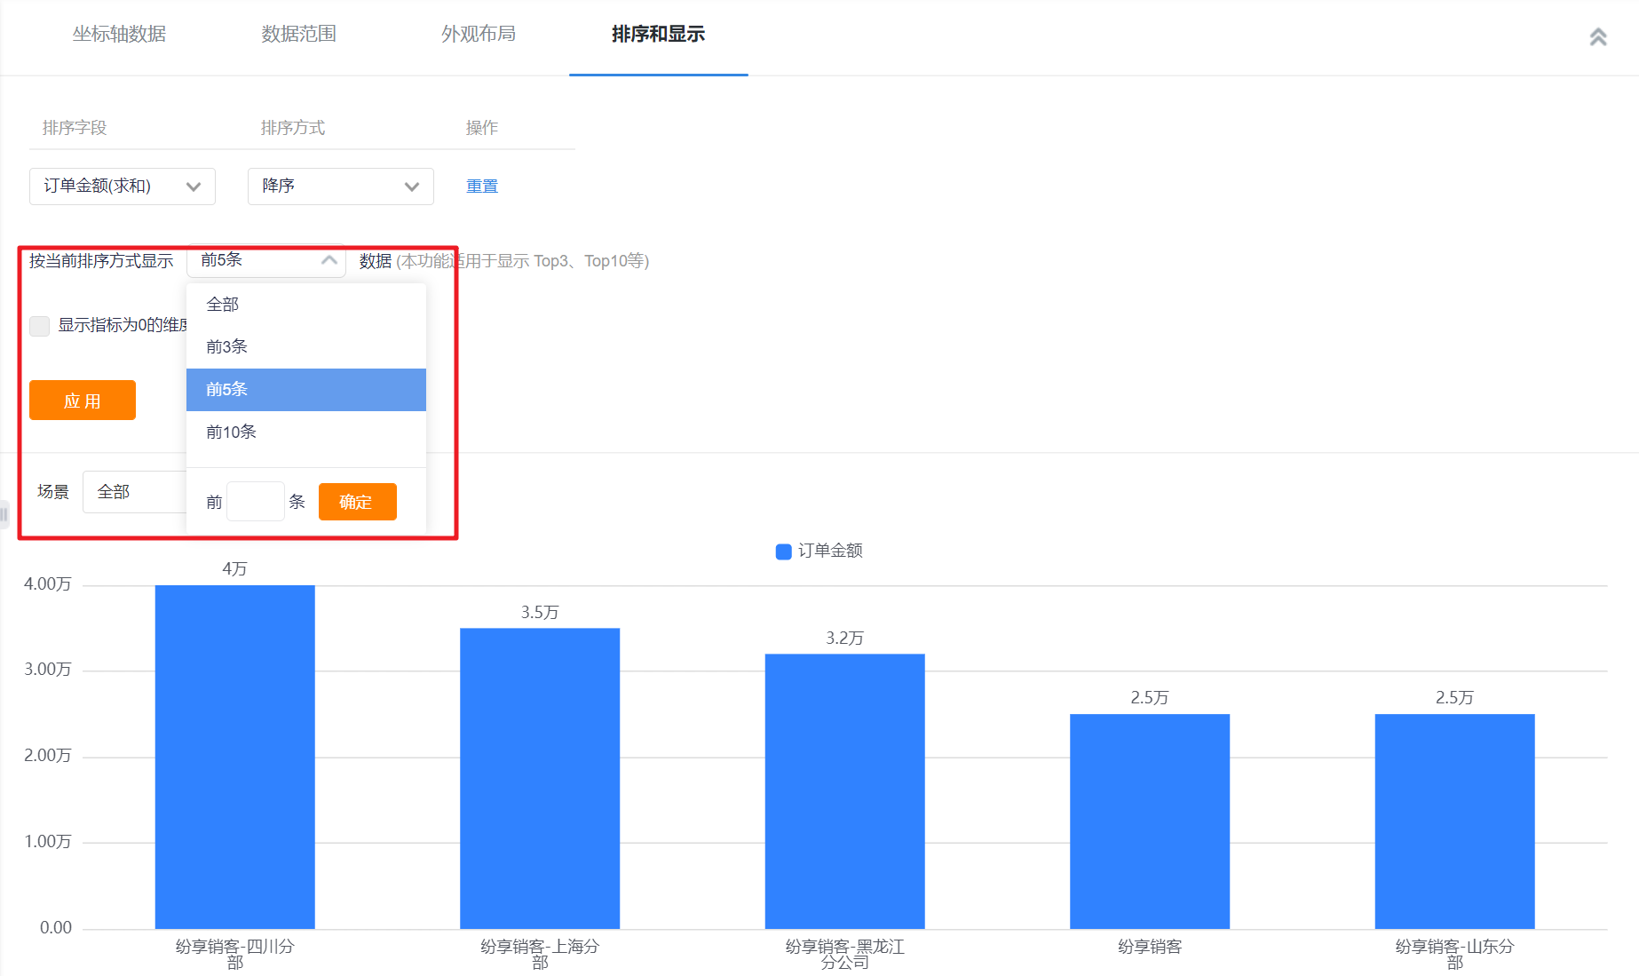
Task: Open the 坐标轴数据 tab
Action: click(119, 35)
